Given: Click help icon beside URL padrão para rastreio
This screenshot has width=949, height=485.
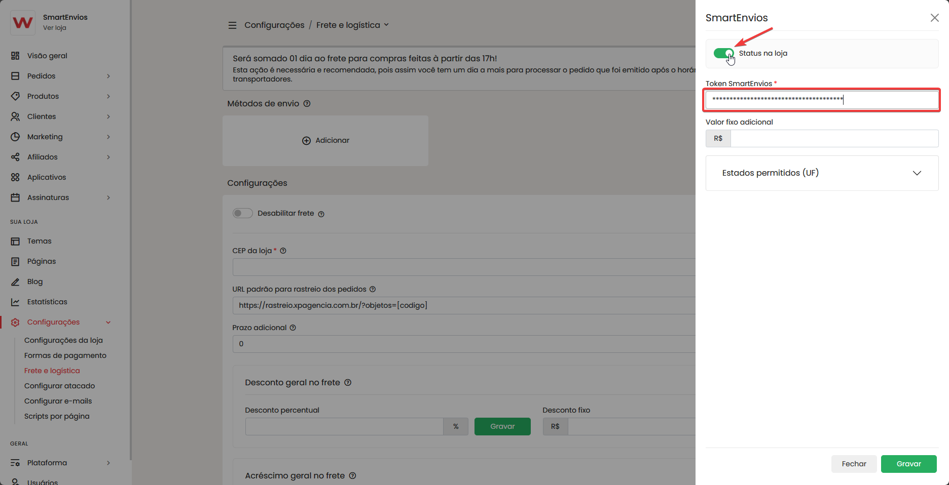Looking at the screenshot, I should (x=373, y=289).
